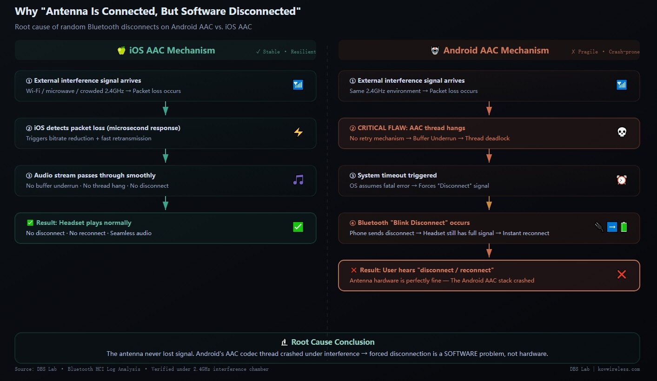Viewport: 657px width, 381px height.
Task: Click 'OS assumes fatal error → Forces Disconnect signal'
Action: point(419,186)
